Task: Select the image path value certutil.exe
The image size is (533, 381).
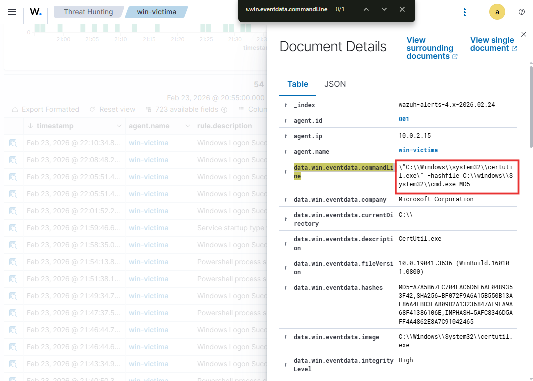Action: (455, 341)
